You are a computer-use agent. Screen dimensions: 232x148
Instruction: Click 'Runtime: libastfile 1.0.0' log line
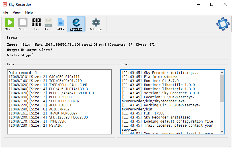(158, 85)
